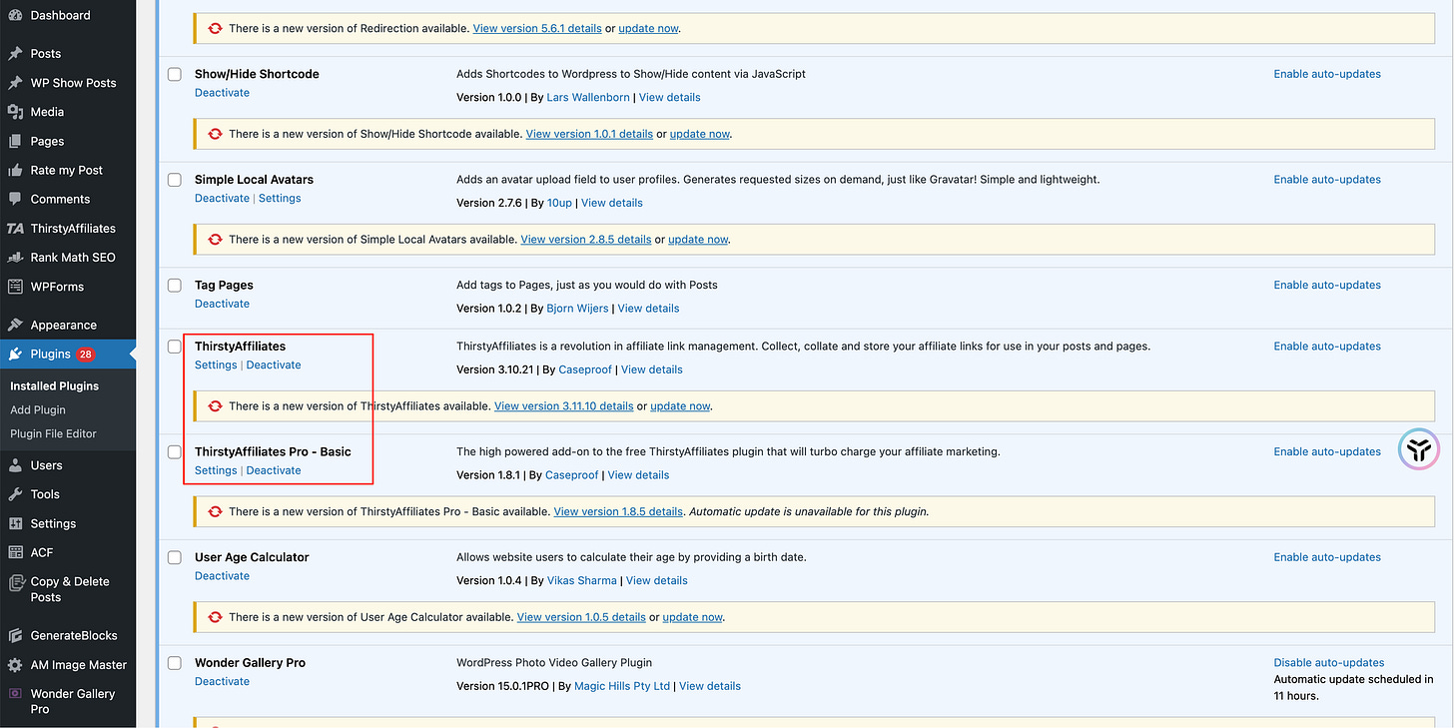Viewport: 1454px width, 728px height.
Task: Click the Media library icon
Action: pyautogui.click(x=15, y=112)
